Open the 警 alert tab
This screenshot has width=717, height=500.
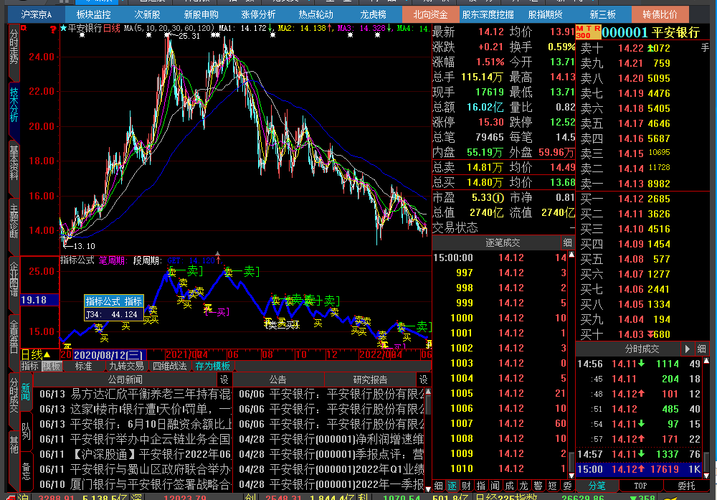538,486
